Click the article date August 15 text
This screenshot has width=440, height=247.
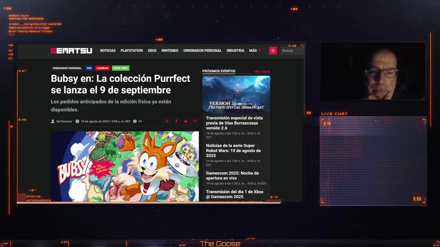point(106,121)
